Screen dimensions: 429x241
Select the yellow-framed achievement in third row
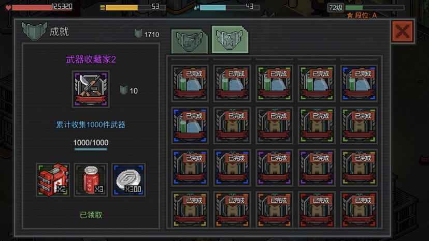coord(359,168)
